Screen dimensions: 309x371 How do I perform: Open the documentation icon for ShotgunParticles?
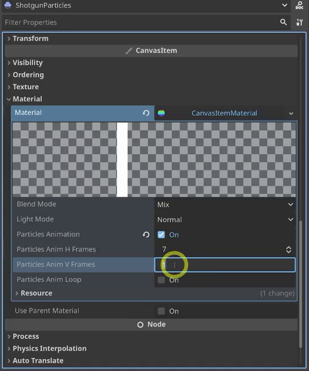299,5
